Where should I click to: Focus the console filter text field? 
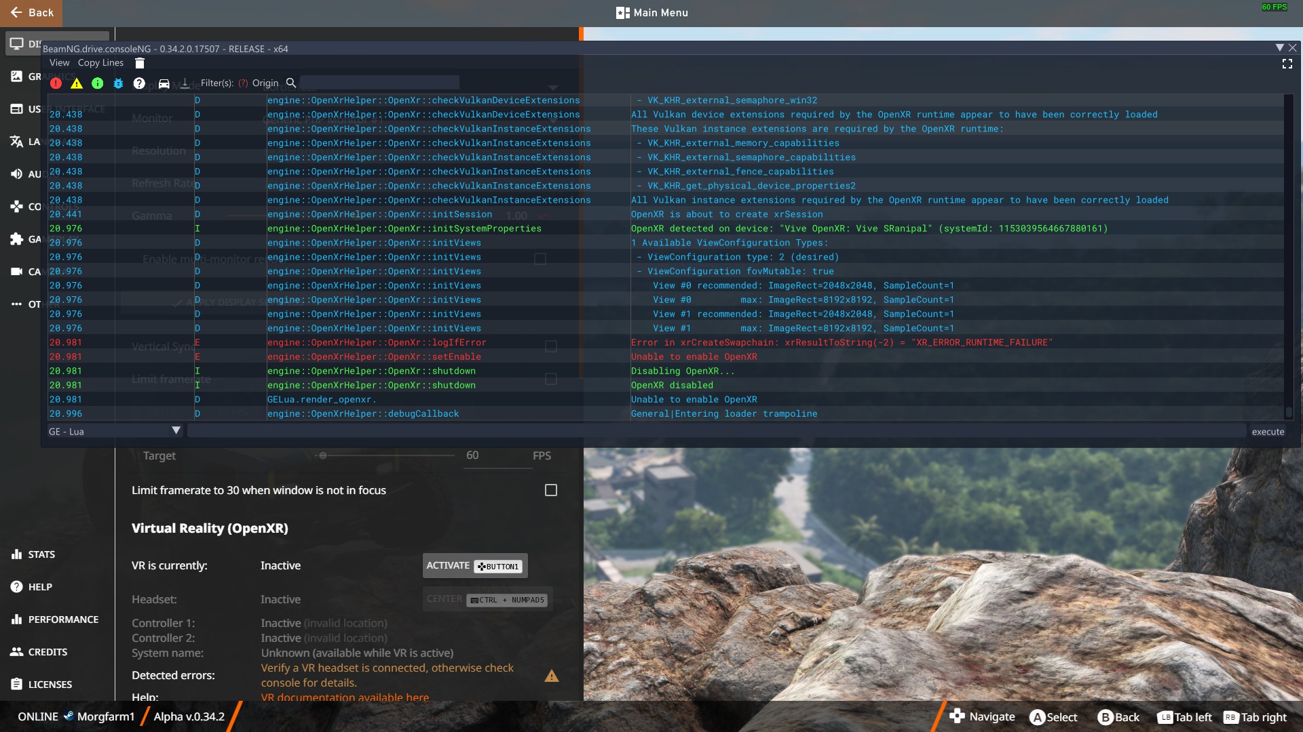380,83
